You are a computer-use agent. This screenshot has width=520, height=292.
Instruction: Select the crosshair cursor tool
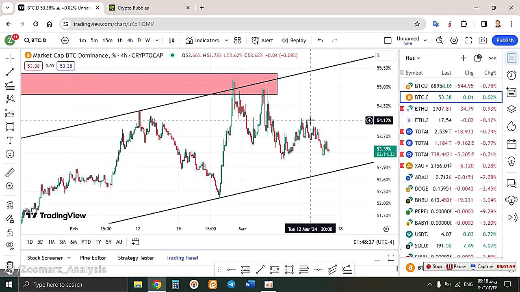tap(10, 58)
